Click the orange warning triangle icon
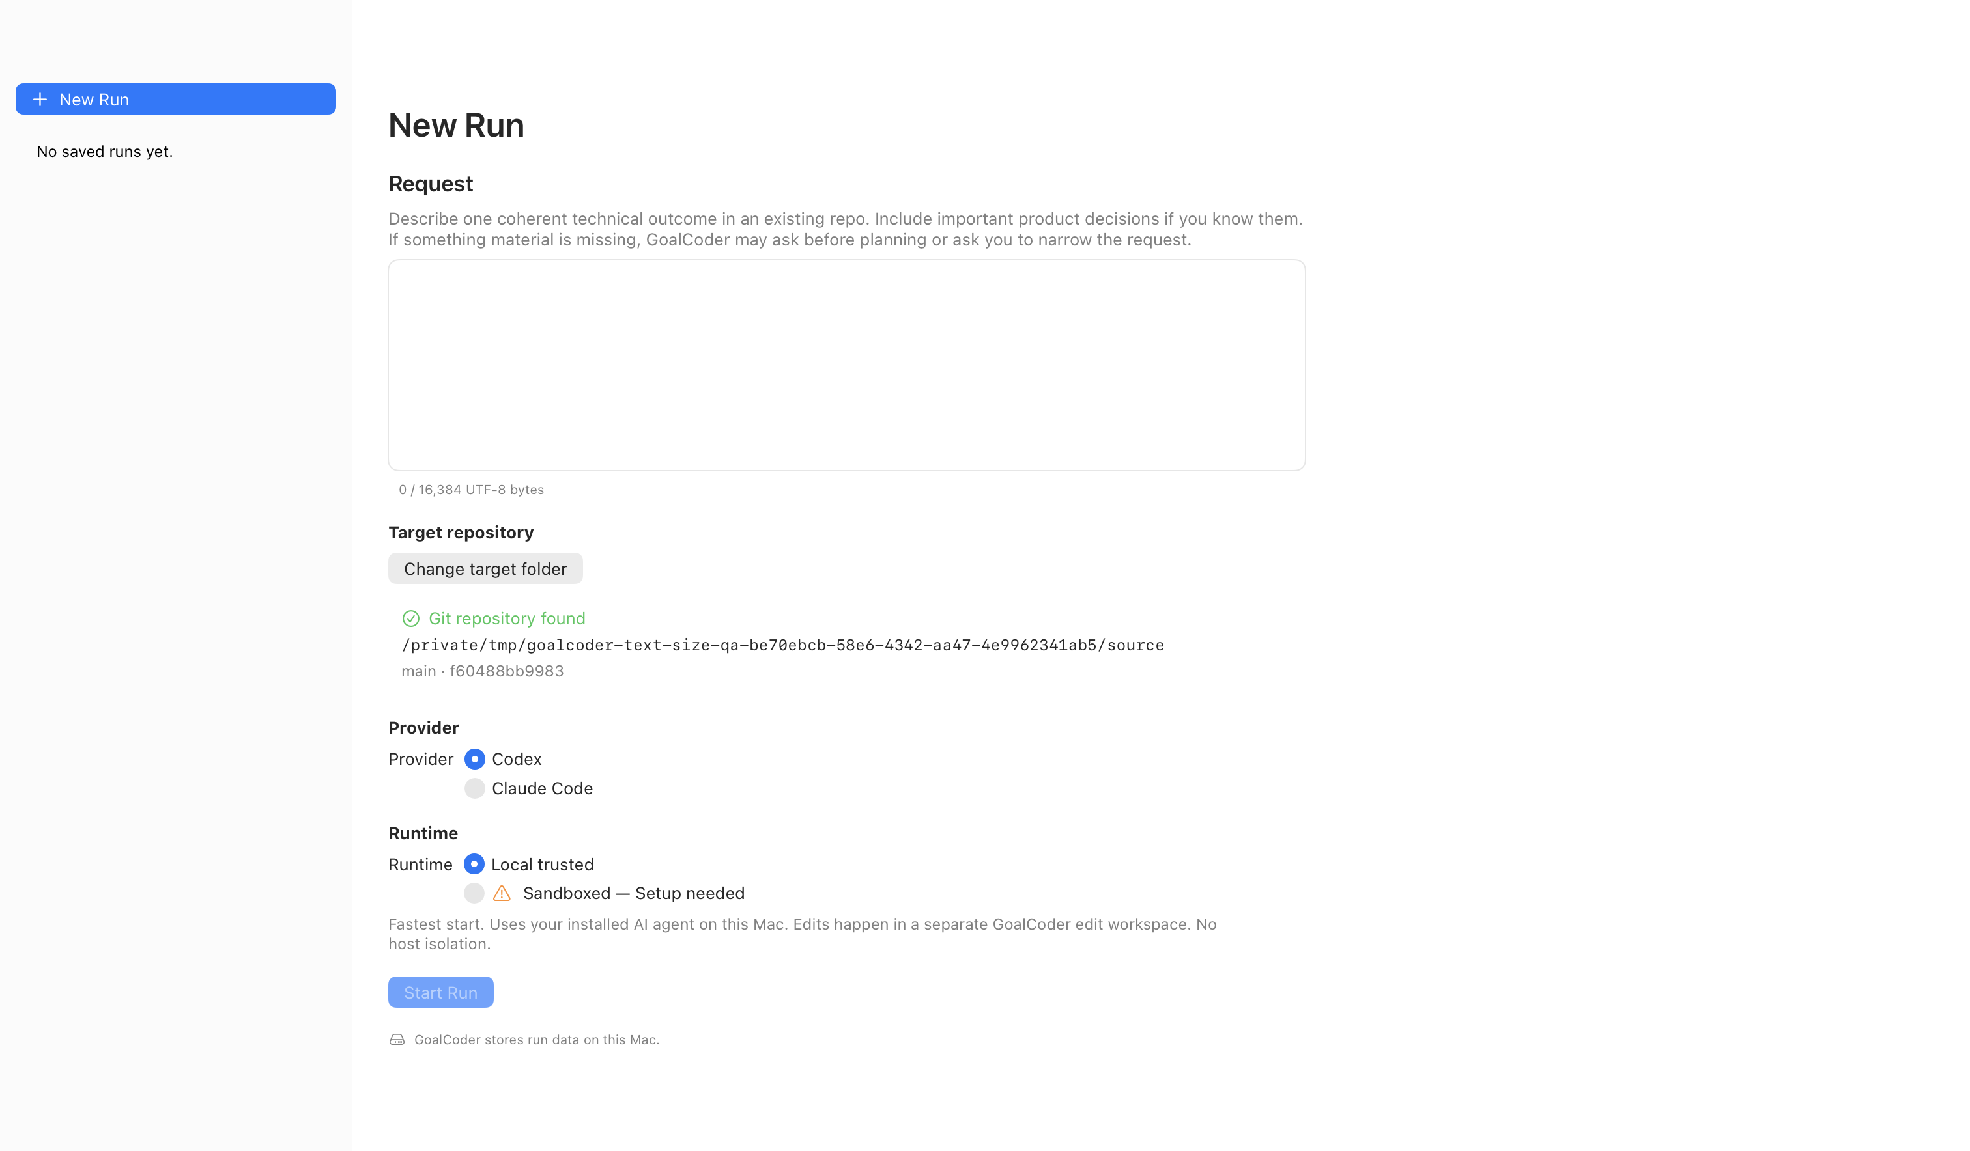The image size is (1970, 1151). pos(502,893)
